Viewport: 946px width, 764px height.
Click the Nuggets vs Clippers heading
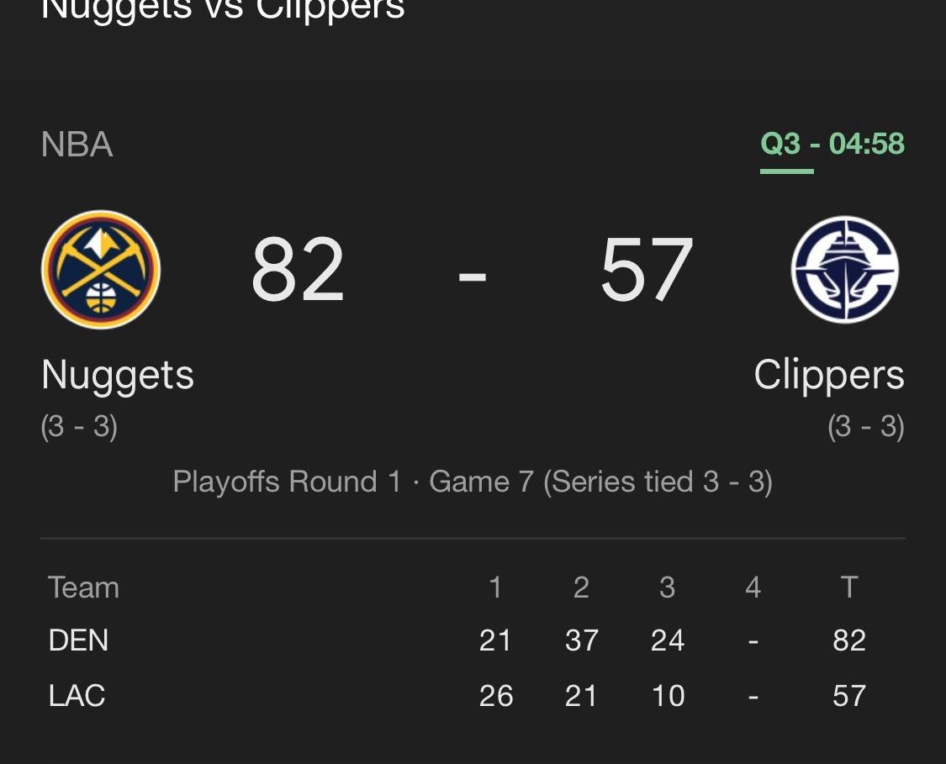[x=223, y=9]
